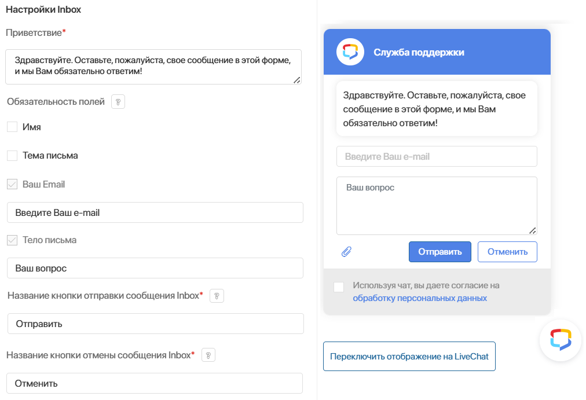Check the personal data consent checkbox

point(339,287)
